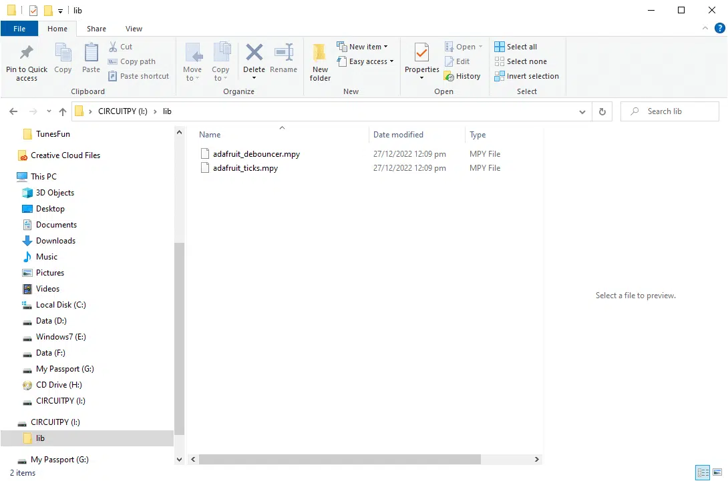Create a New folder
This screenshot has height=481, width=728.
click(x=320, y=62)
